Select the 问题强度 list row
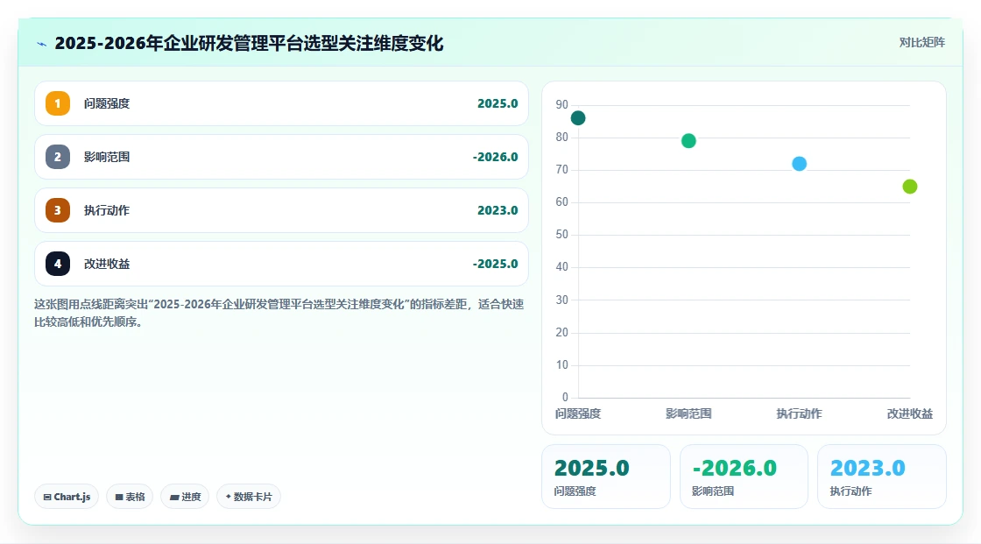 tap(281, 103)
